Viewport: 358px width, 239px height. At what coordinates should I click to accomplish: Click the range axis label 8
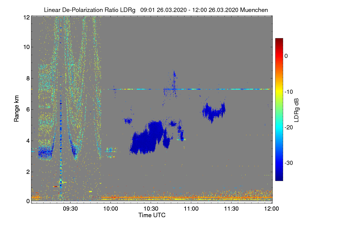click(x=28, y=78)
